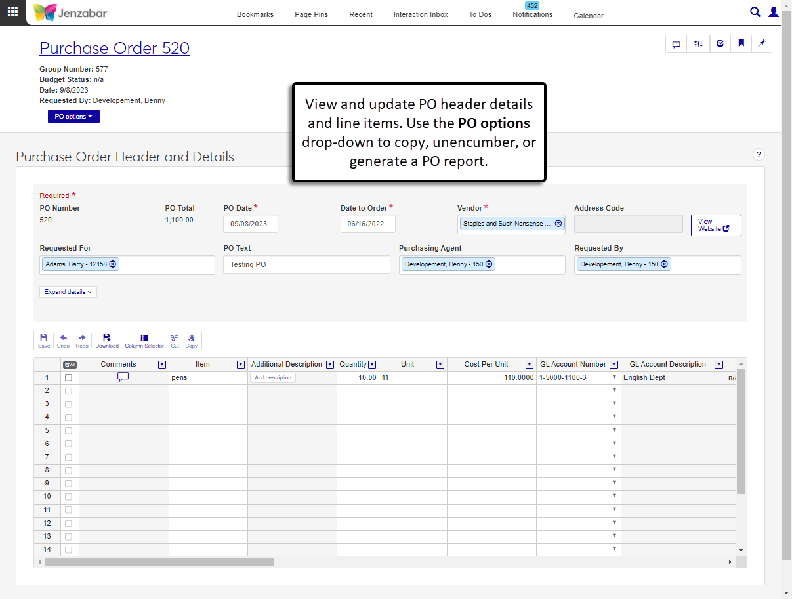Open Bookmarks in the top navigation
792x599 pixels.
(255, 14)
